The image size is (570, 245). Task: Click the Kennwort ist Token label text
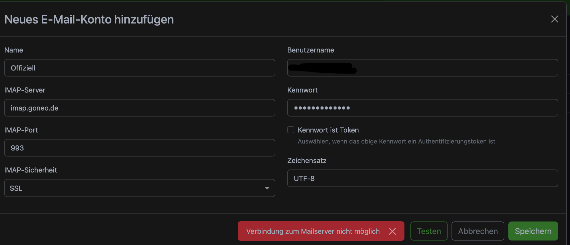tap(328, 130)
